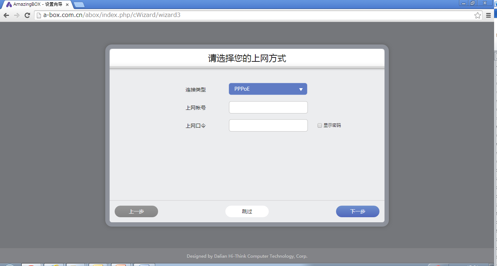Minimize the browser window

[x=464, y=3]
